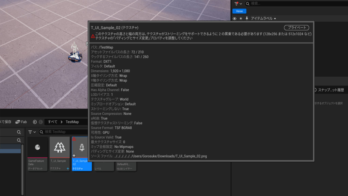Click the Verse filter button
Screen dimensions: 348x196
pos(239,11)
